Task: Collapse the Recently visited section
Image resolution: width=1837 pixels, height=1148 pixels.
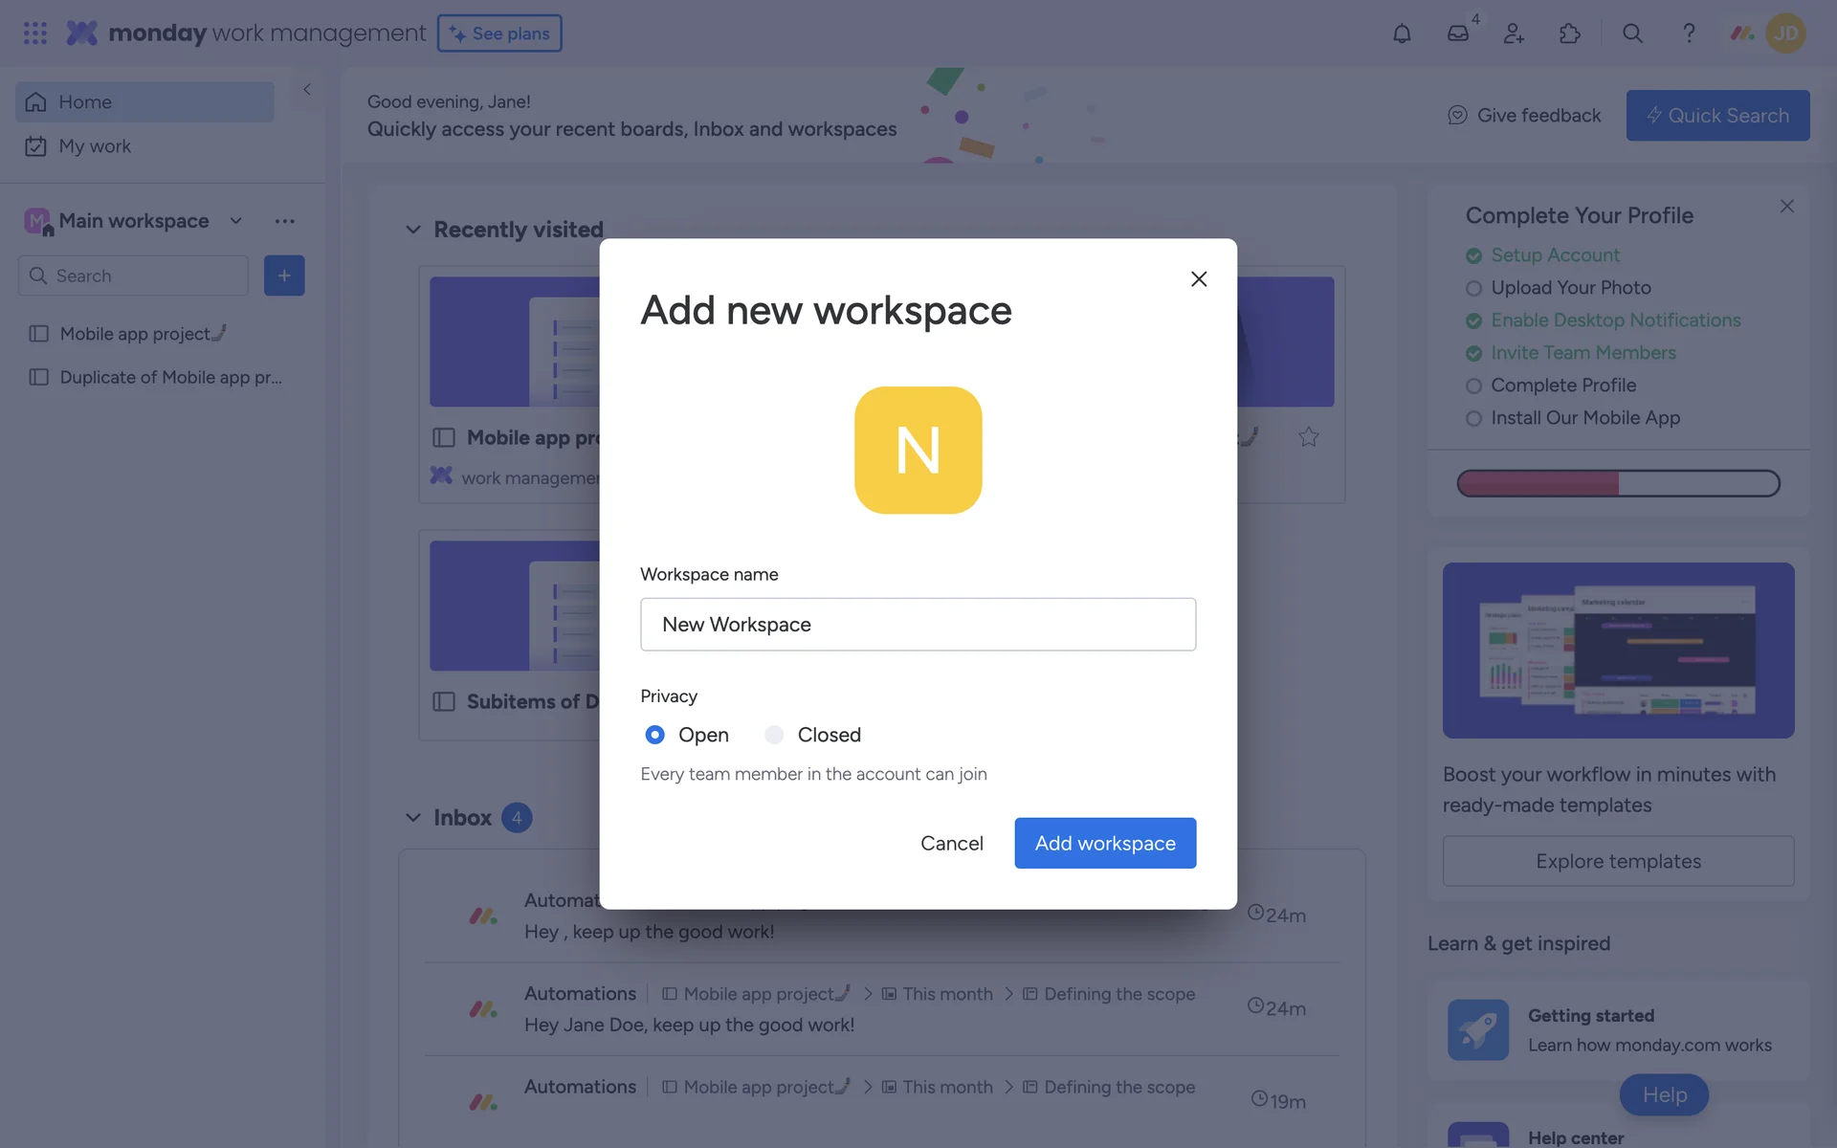Action: [x=413, y=230]
